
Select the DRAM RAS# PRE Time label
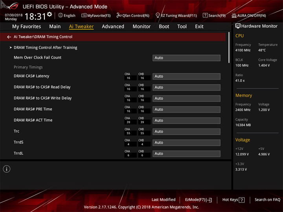pos(33,109)
